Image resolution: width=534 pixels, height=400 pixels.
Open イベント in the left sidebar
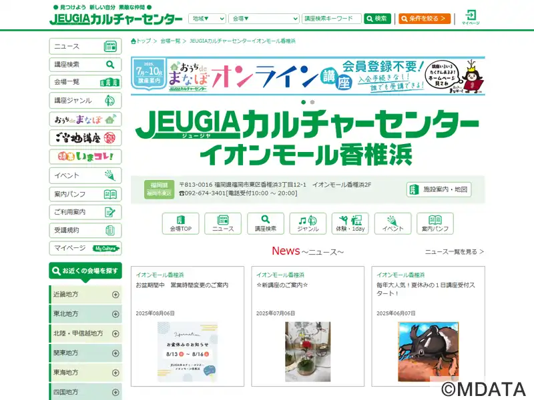[85, 175]
